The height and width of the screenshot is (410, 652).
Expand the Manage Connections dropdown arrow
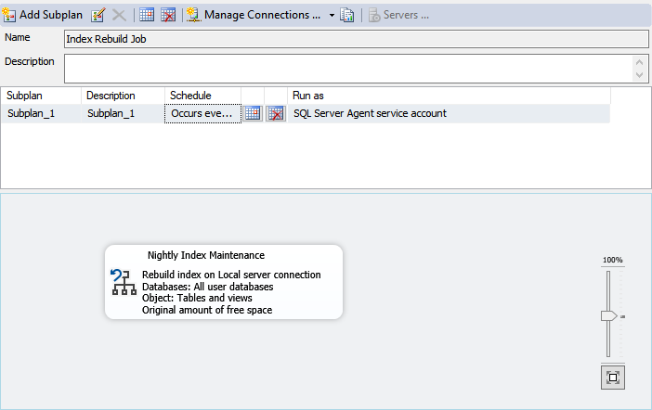(x=332, y=15)
